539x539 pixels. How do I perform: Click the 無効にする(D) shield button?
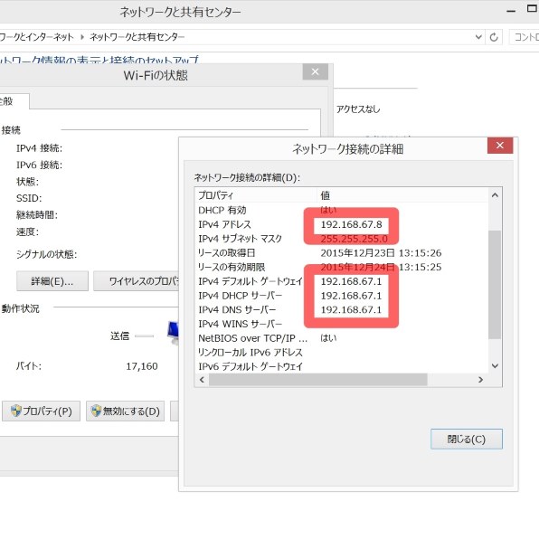[125, 411]
